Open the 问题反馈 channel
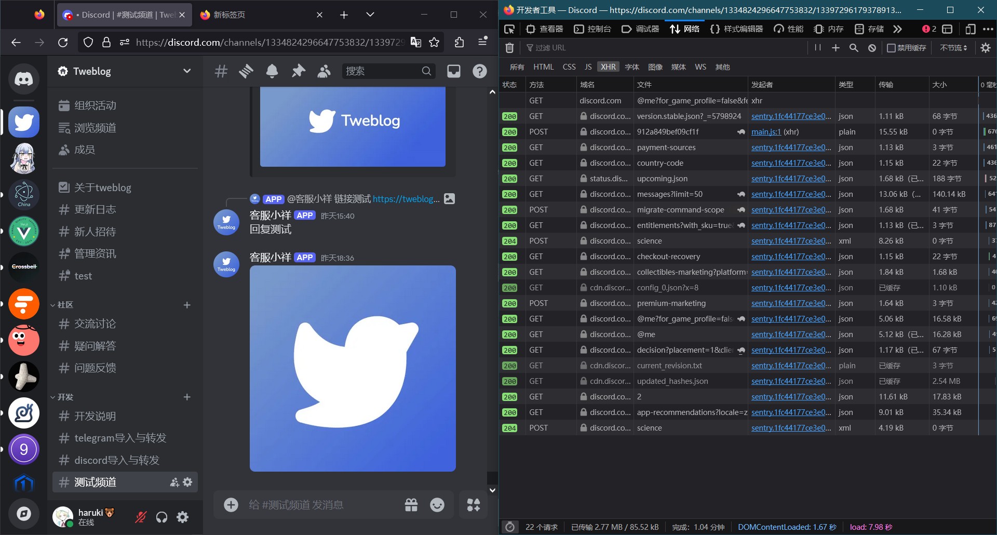Screen dimensions: 997x535 coord(95,368)
